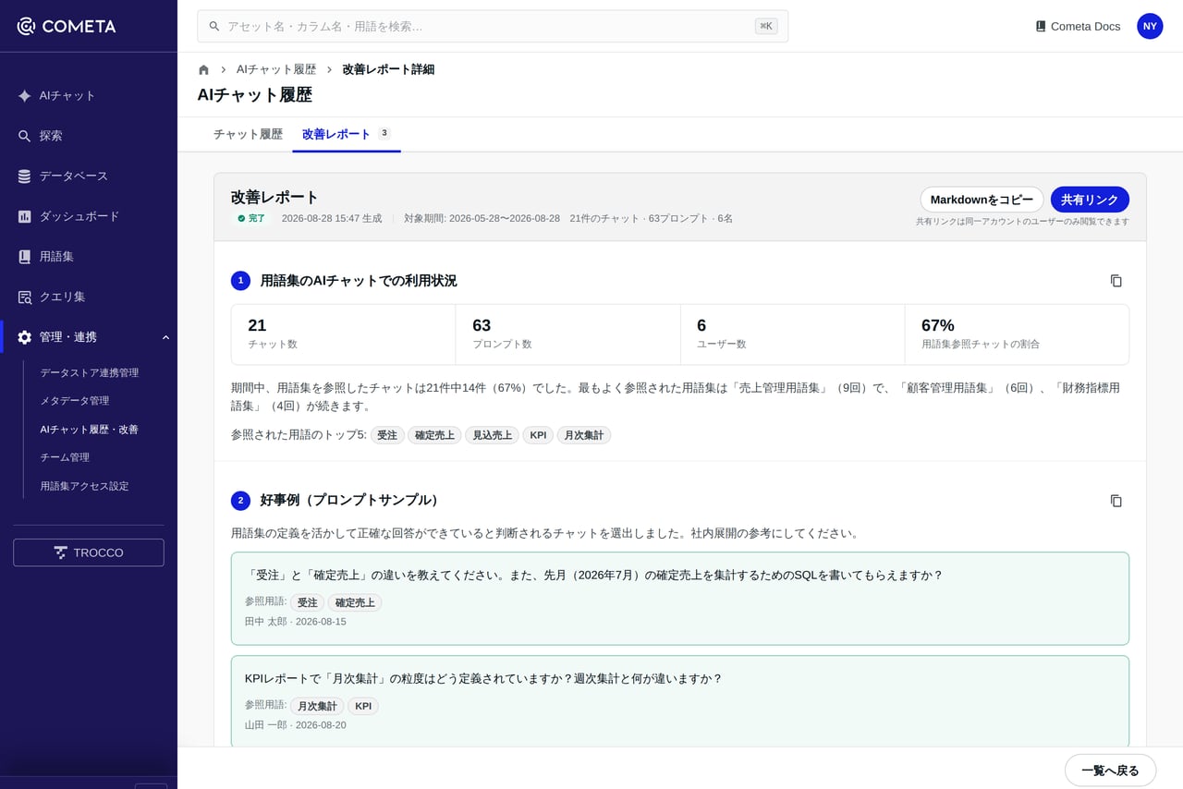1183x789 pixels.
Task: Click the 見込売上 term chip
Action: coord(492,435)
